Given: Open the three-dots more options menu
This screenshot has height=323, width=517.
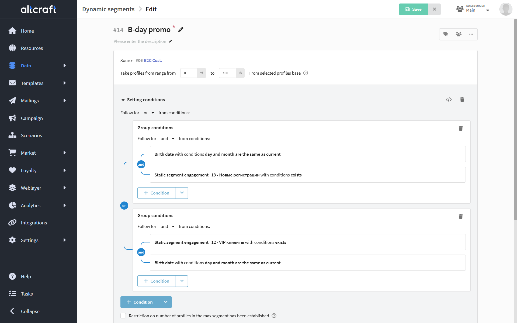Looking at the screenshot, I should point(471,34).
